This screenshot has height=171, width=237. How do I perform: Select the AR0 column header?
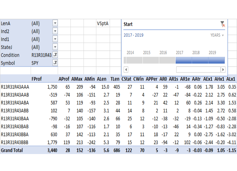[x=163, y=79]
